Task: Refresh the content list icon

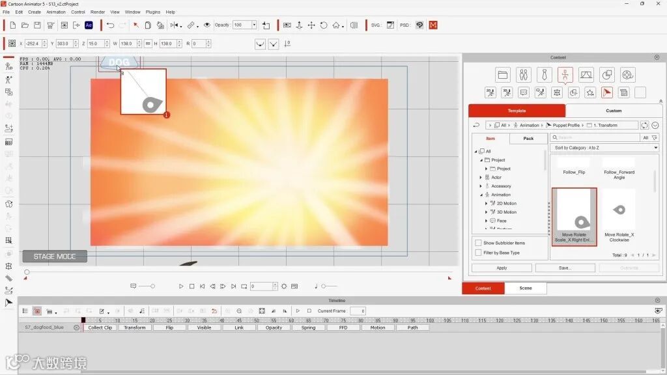Action: [x=644, y=125]
